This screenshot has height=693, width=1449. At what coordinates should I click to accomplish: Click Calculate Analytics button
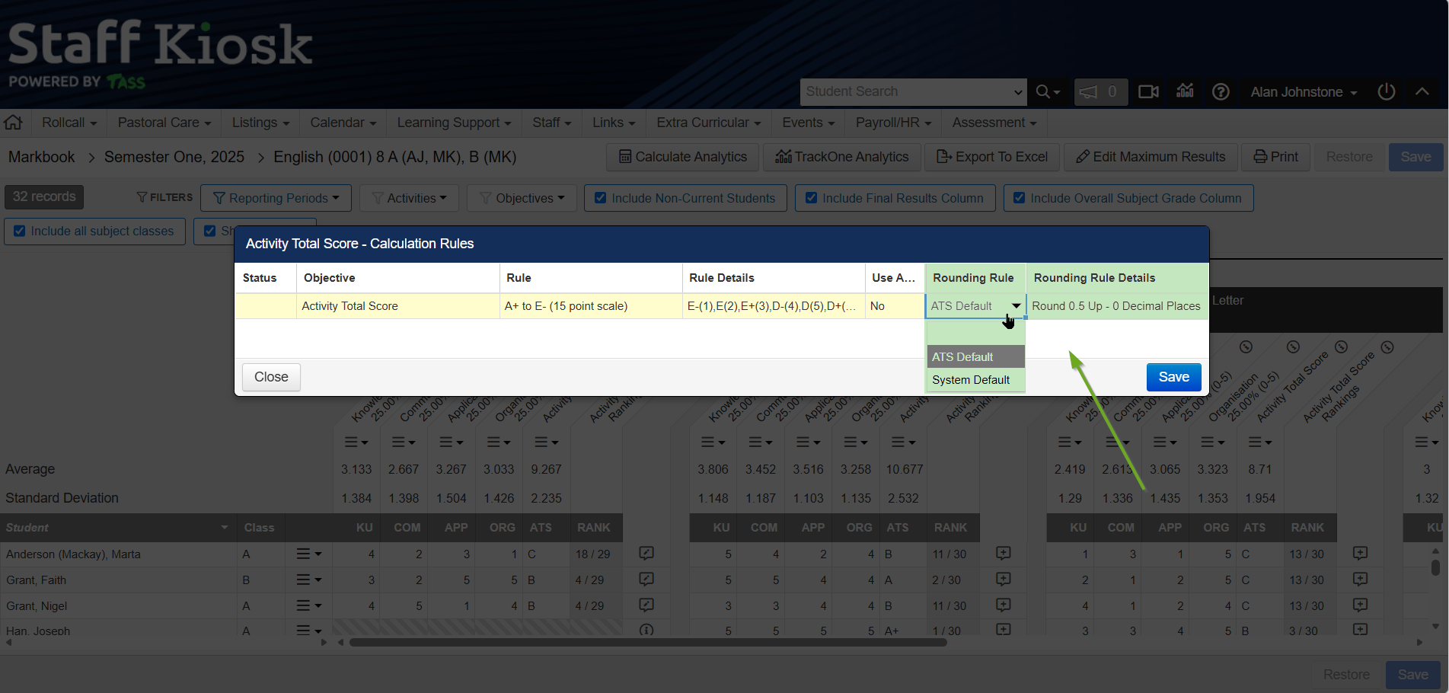tap(682, 157)
